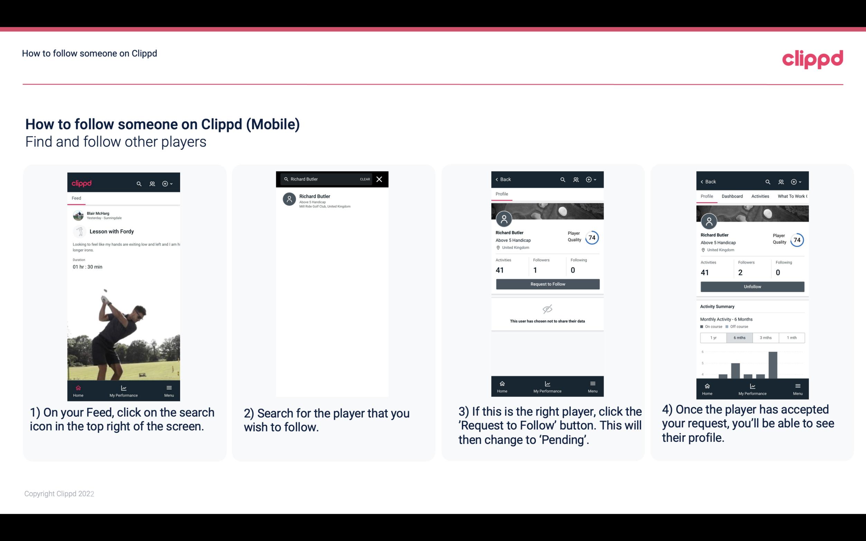Click the Activities tab on player profile
Image resolution: width=866 pixels, height=541 pixels.
click(760, 196)
